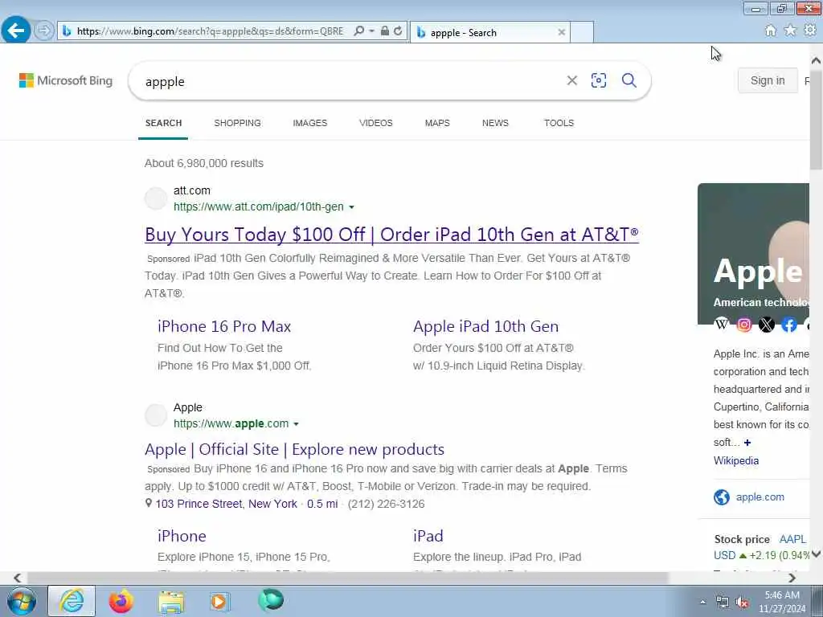The image size is (823, 617).
Task: Clear the search box with the X icon
Action: [x=572, y=80]
